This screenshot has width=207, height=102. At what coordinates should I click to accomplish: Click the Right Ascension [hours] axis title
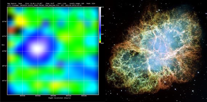(60, 98)
